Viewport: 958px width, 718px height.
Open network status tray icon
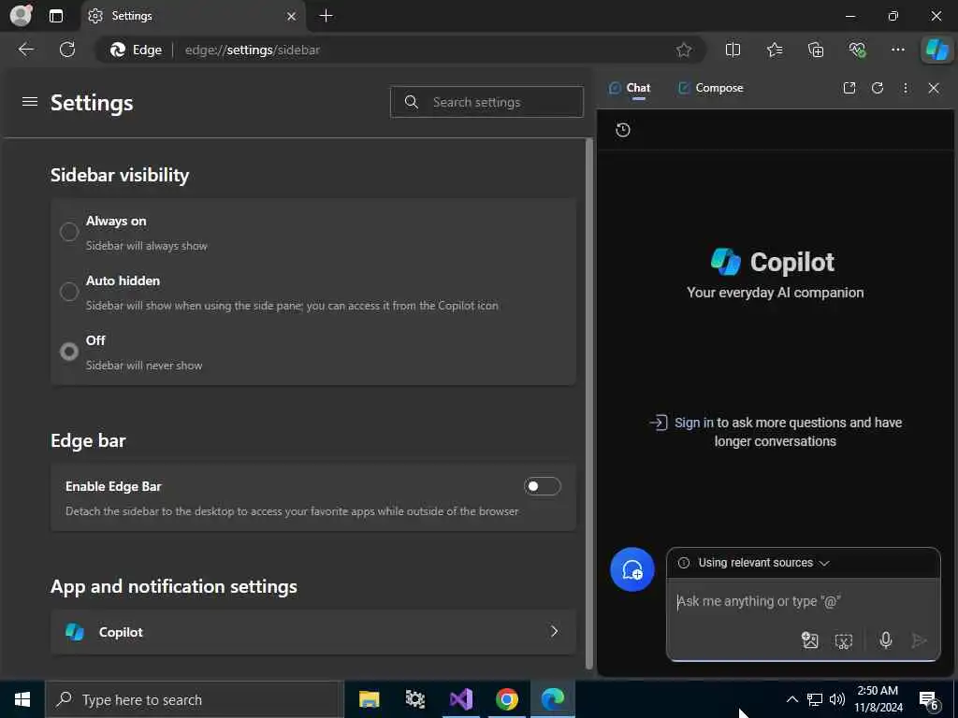coord(815,699)
